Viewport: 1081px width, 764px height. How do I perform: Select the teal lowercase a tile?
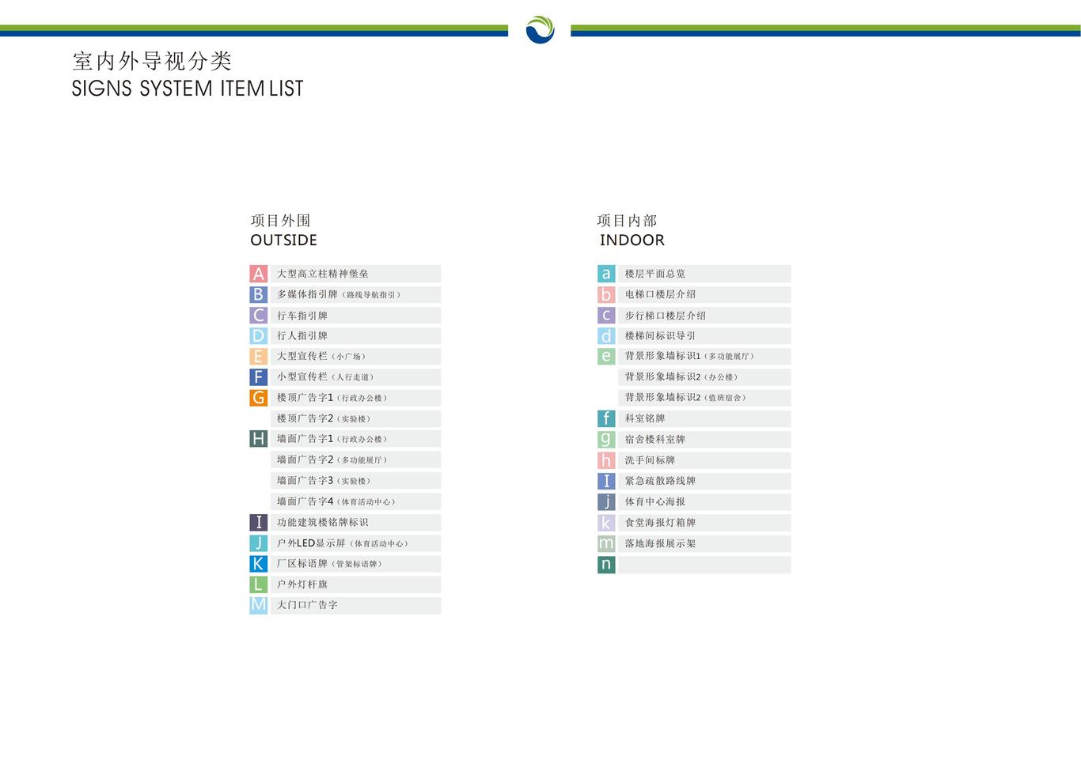606,274
